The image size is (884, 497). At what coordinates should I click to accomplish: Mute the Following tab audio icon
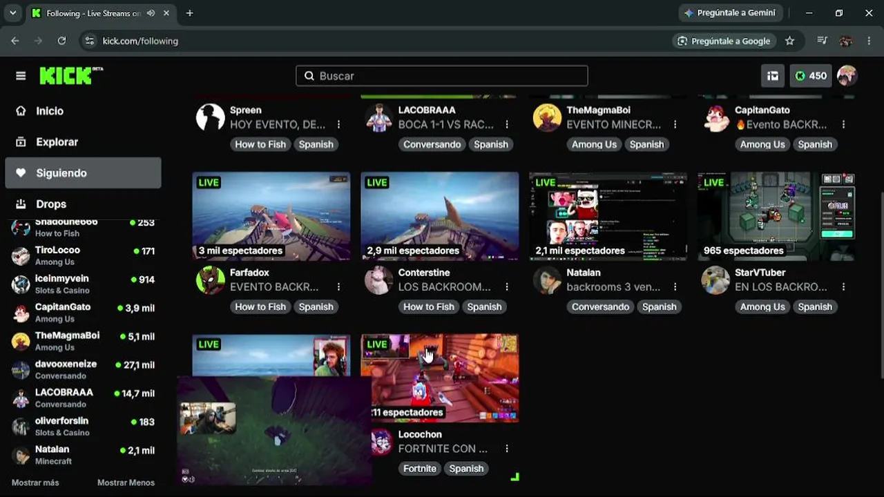pyautogui.click(x=151, y=13)
